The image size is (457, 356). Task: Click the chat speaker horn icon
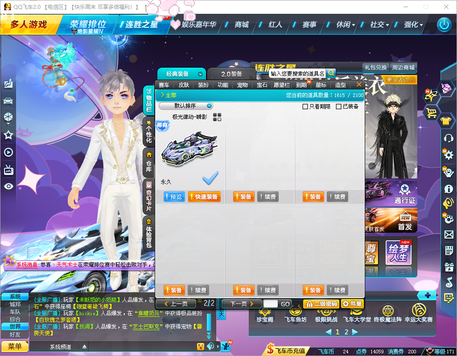pyautogui.click(x=210, y=346)
